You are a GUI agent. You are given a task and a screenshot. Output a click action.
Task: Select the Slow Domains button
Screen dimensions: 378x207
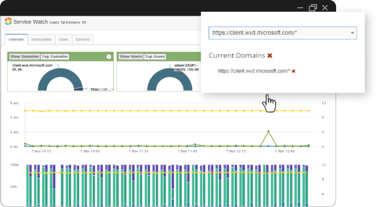(x=24, y=57)
